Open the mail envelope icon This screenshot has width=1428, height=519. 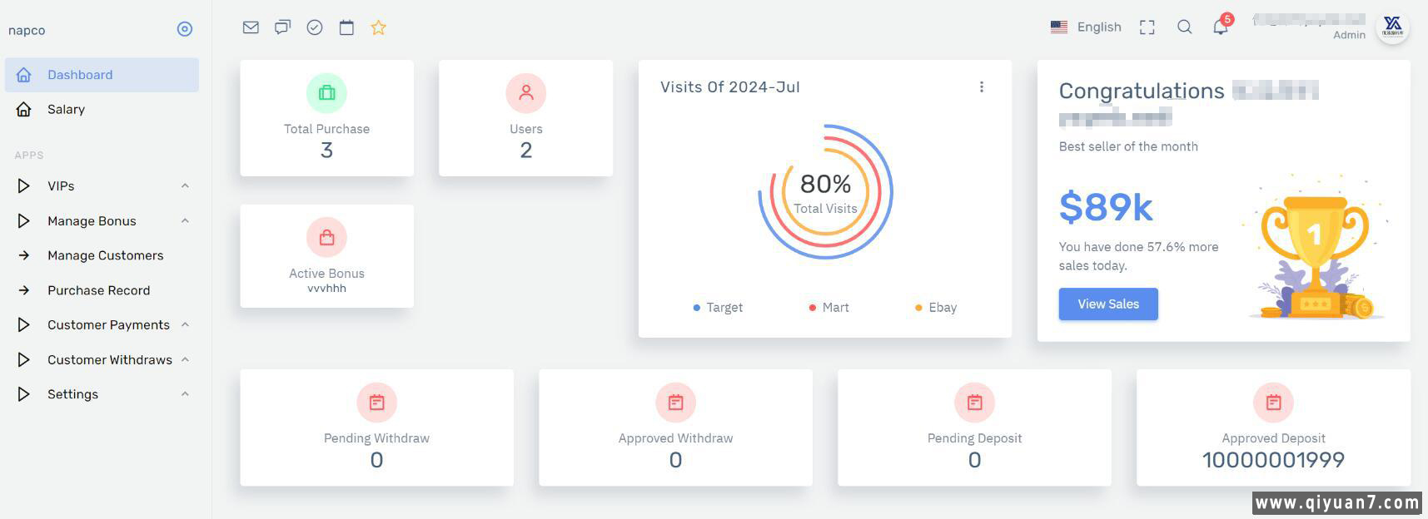pyautogui.click(x=251, y=27)
